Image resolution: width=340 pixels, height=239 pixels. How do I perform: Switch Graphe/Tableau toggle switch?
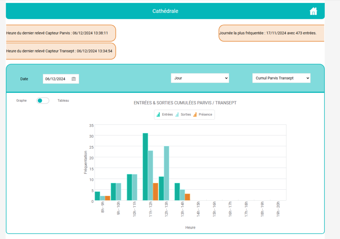pos(43,100)
